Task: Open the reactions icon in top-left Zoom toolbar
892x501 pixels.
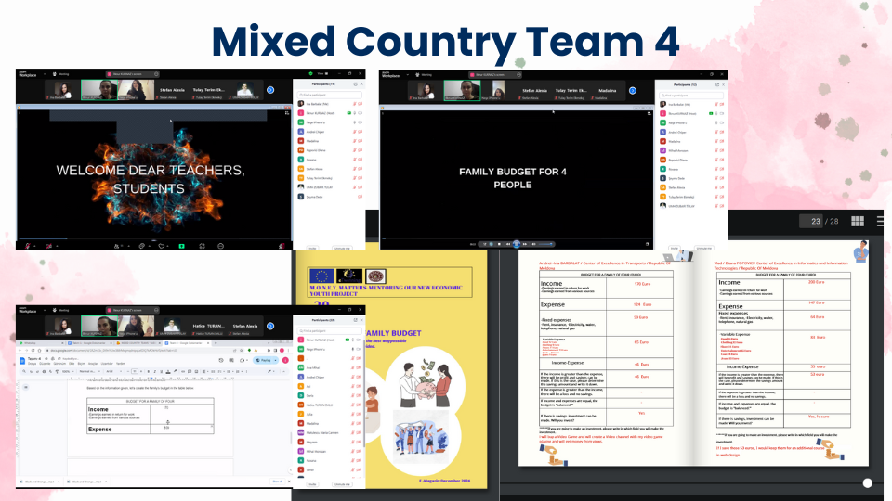Action: [x=160, y=246]
